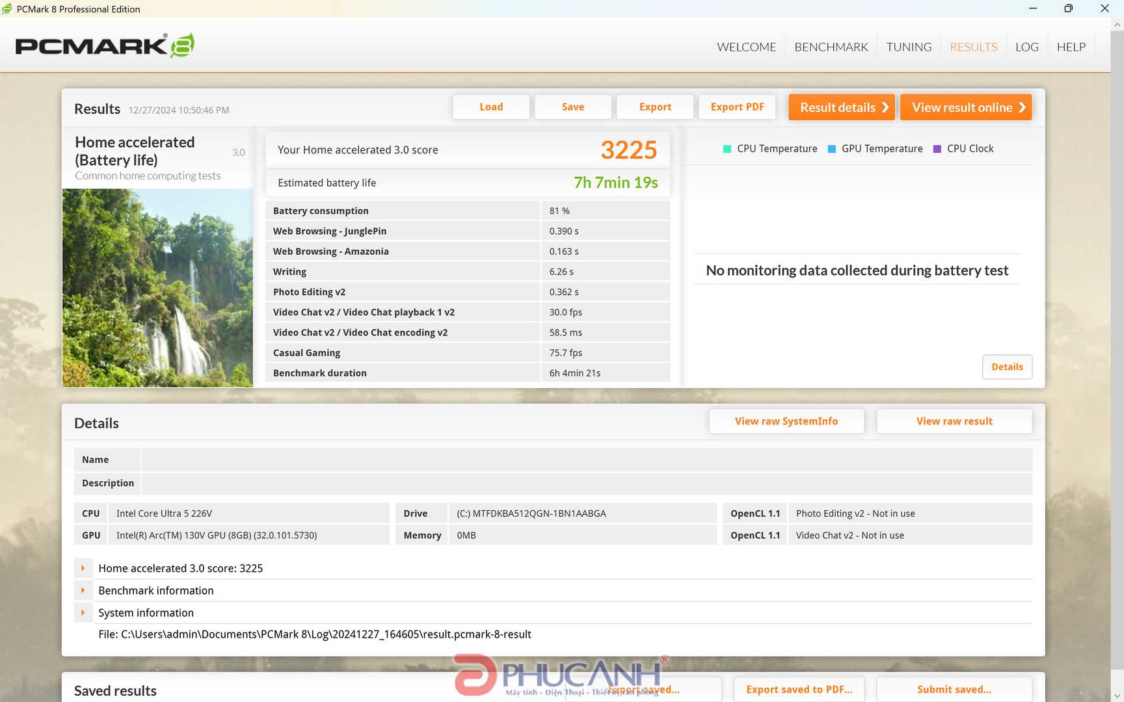The image size is (1124, 702).
Task: Click the Description input field
Action: click(587, 483)
